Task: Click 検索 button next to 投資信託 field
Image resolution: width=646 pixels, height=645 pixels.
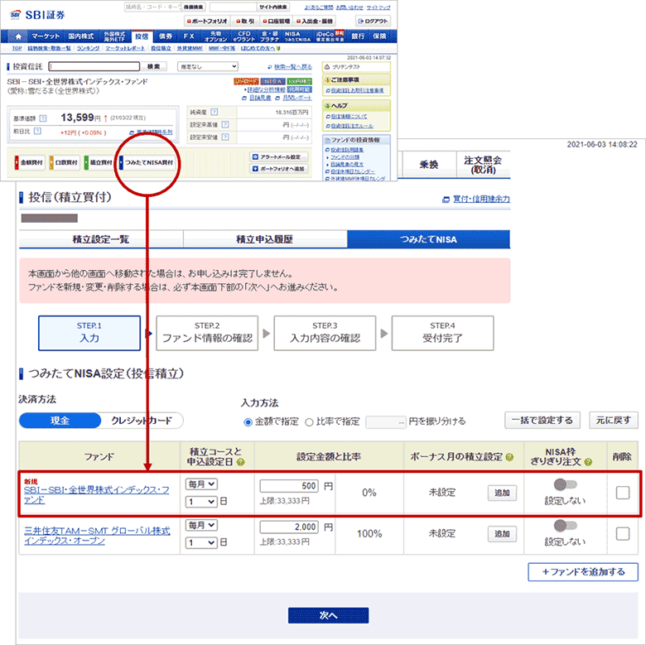Action: (154, 66)
